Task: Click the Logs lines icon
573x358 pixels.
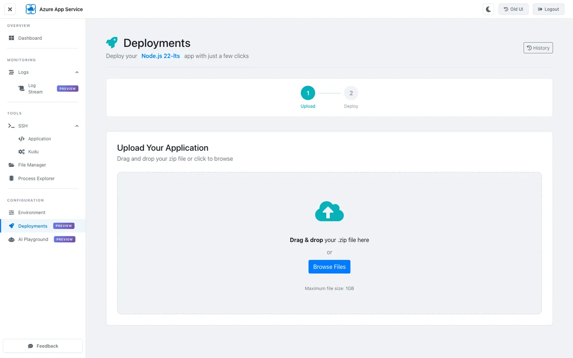Action: click(x=12, y=72)
